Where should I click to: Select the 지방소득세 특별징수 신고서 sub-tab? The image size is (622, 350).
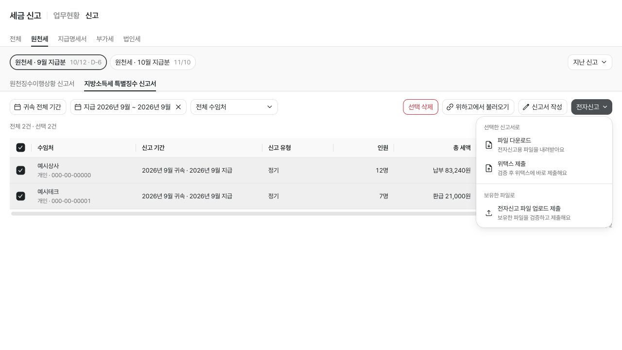[120, 84]
